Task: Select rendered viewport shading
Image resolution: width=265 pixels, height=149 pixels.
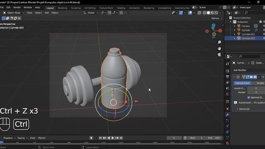Action: [x=216, y=13]
